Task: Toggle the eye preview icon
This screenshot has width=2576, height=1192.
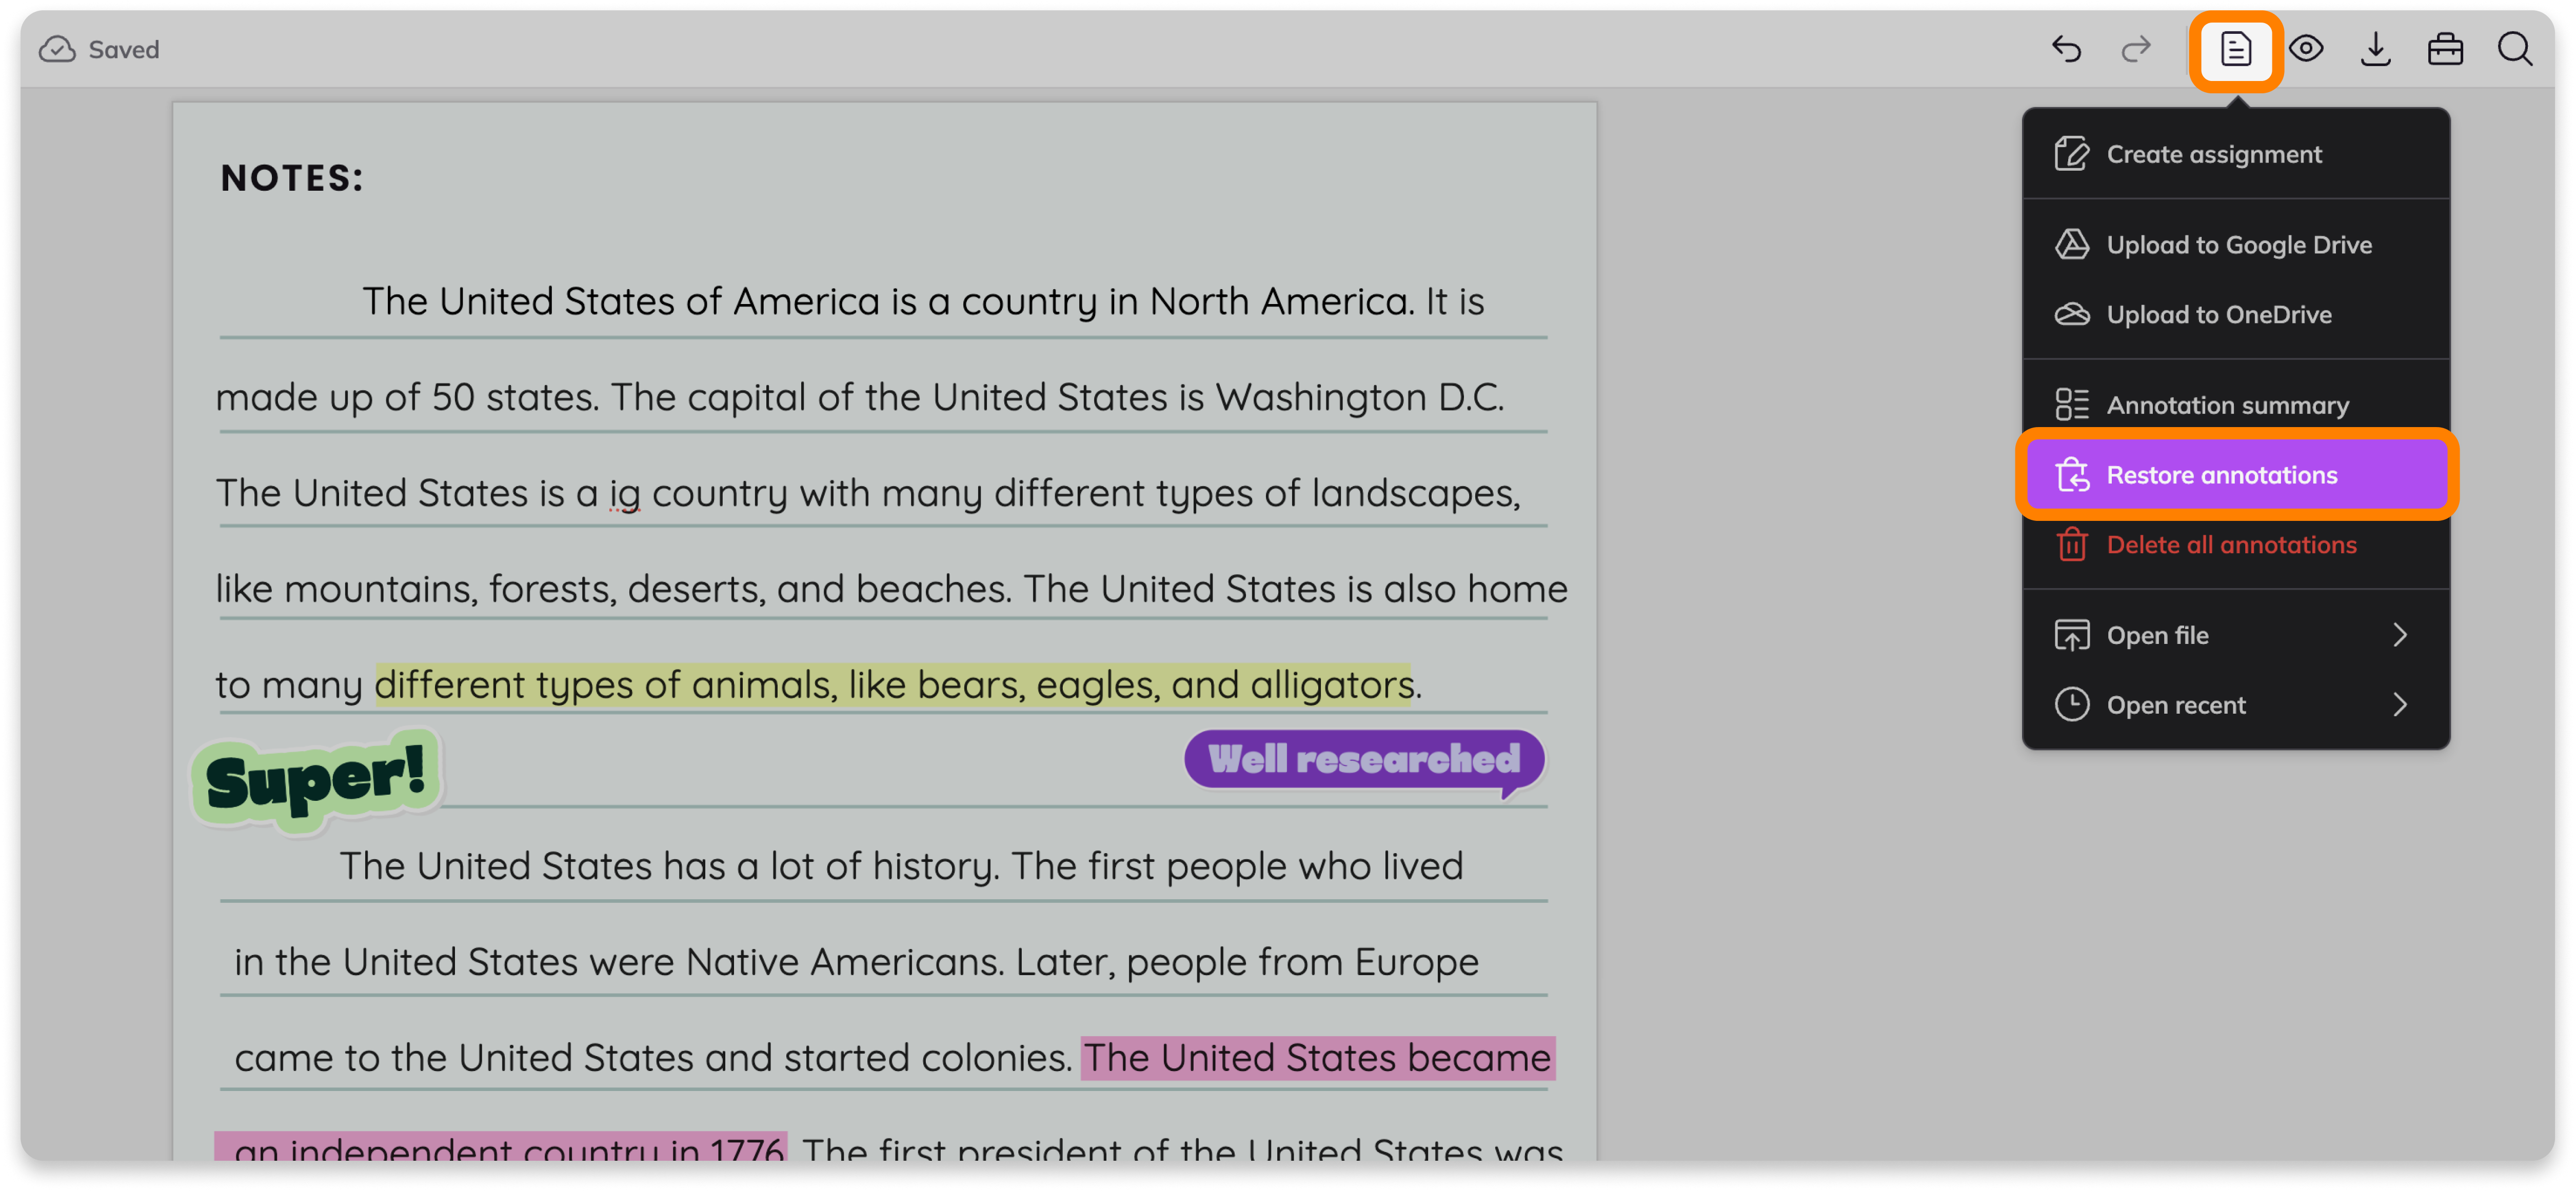Action: pyautogui.click(x=2305, y=49)
